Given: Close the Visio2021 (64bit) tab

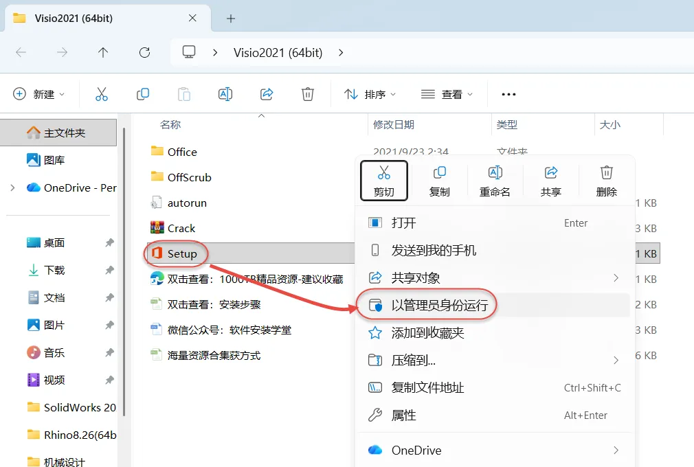Looking at the screenshot, I should click(192, 18).
